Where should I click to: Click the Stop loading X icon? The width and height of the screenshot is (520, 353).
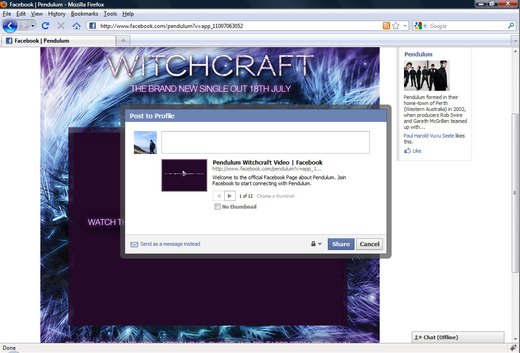[x=61, y=26]
